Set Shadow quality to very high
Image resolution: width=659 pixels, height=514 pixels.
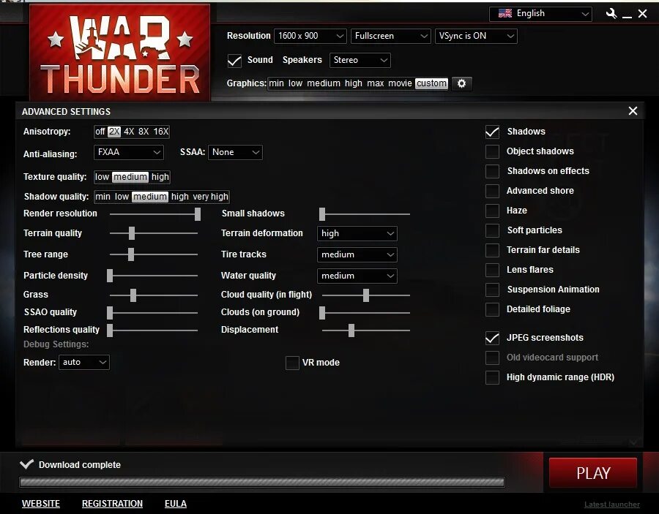tap(210, 197)
